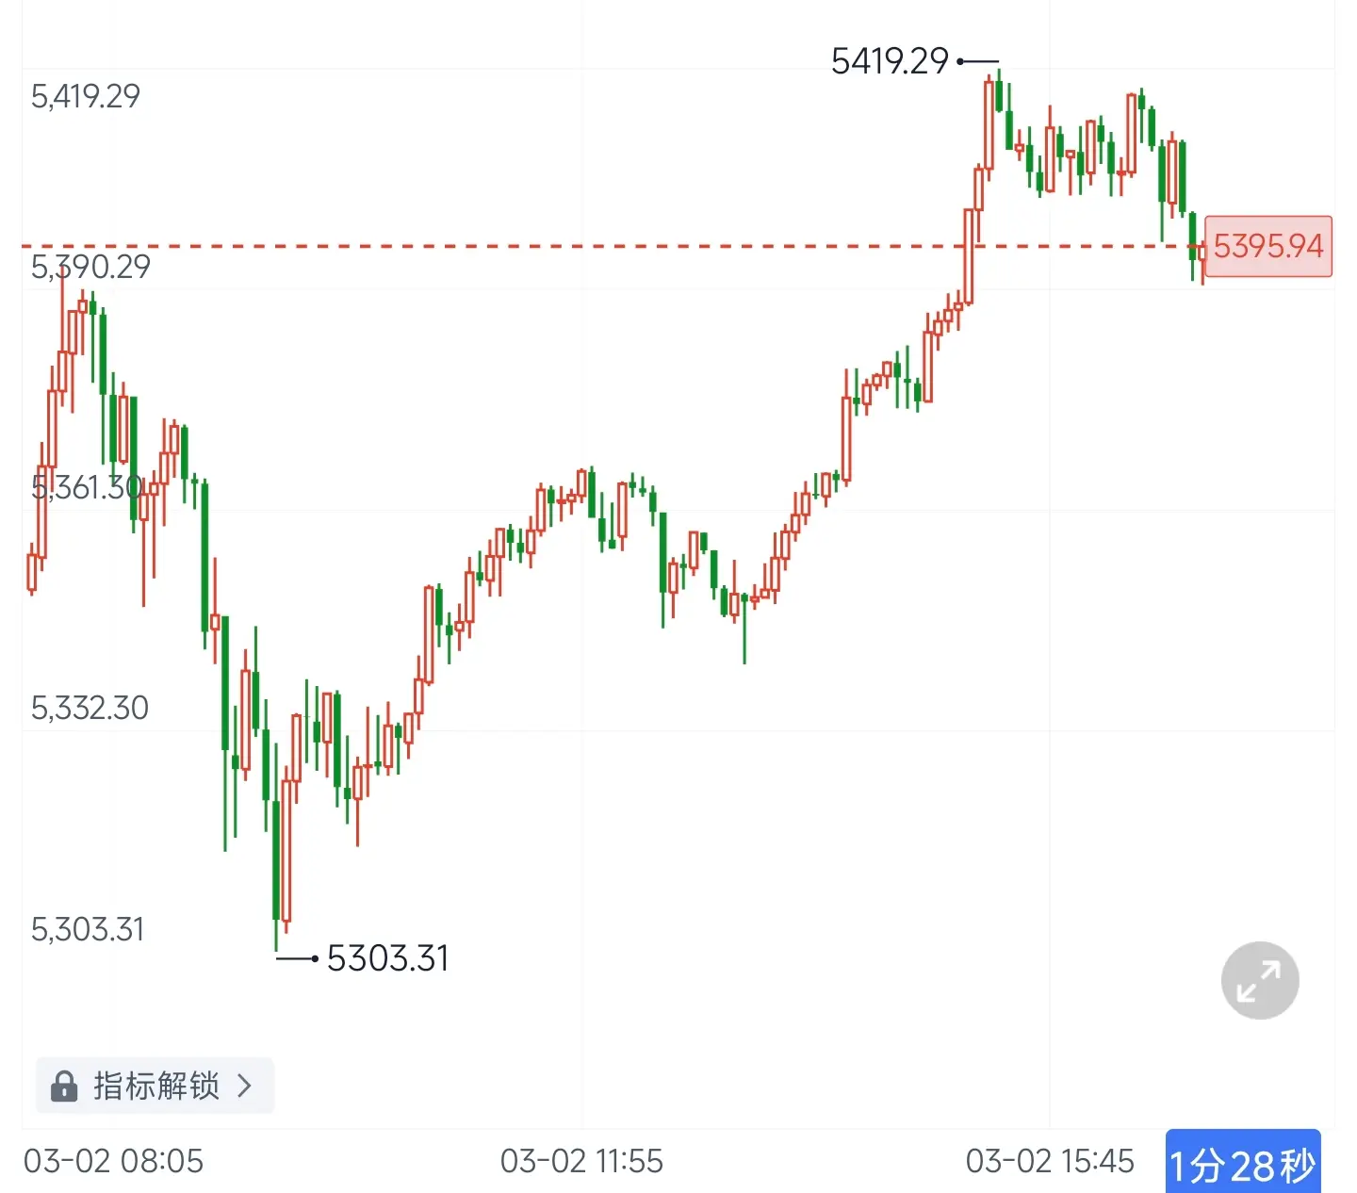
Task: Click the 5,361.30 price axis label
Action: [x=87, y=487]
